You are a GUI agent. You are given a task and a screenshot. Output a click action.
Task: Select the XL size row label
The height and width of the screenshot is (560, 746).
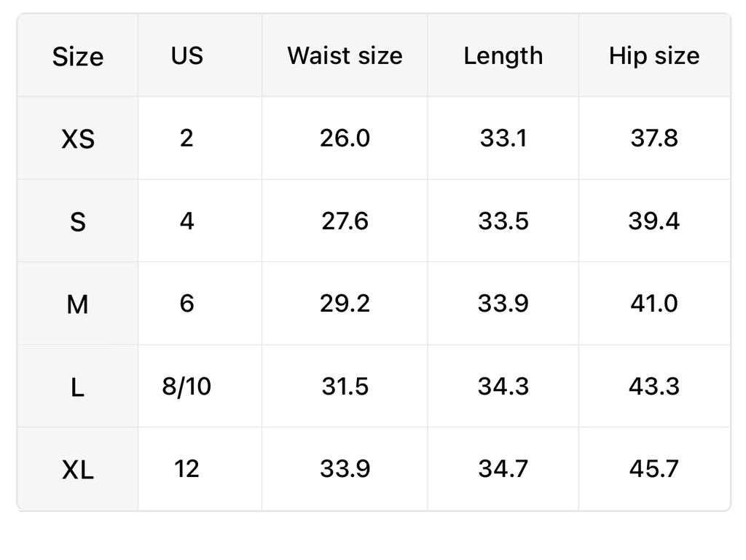click(x=78, y=470)
